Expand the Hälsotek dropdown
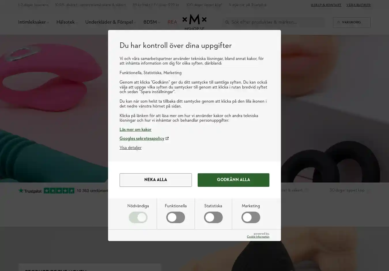The width and height of the screenshot is (389, 271). [67, 22]
